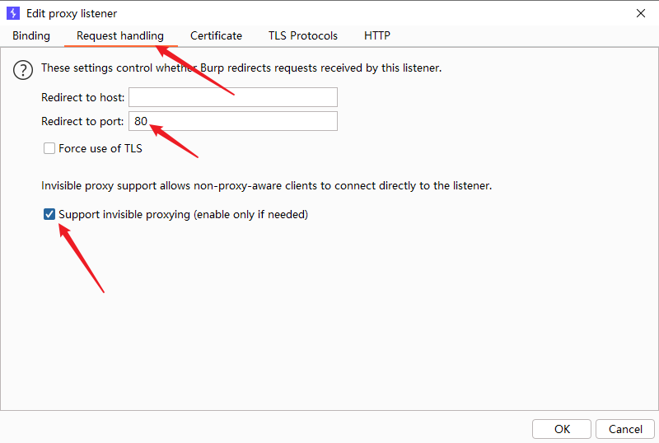Uncheck the Support invisible proxying checkbox
This screenshot has width=659, height=443.
click(x=49, y=215)
